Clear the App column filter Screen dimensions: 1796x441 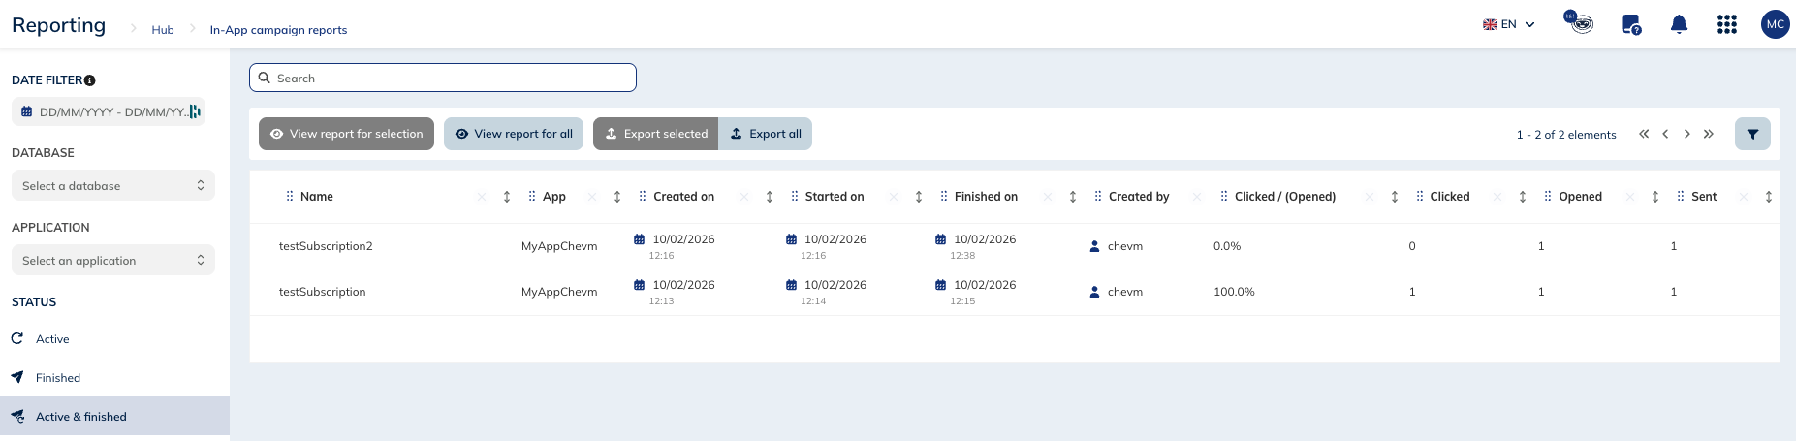(x=592, y=197)
